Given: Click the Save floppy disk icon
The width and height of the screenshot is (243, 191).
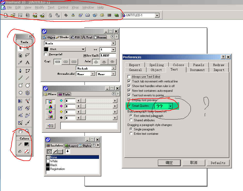Looking at the screenshot, I should tap(20, 15).
